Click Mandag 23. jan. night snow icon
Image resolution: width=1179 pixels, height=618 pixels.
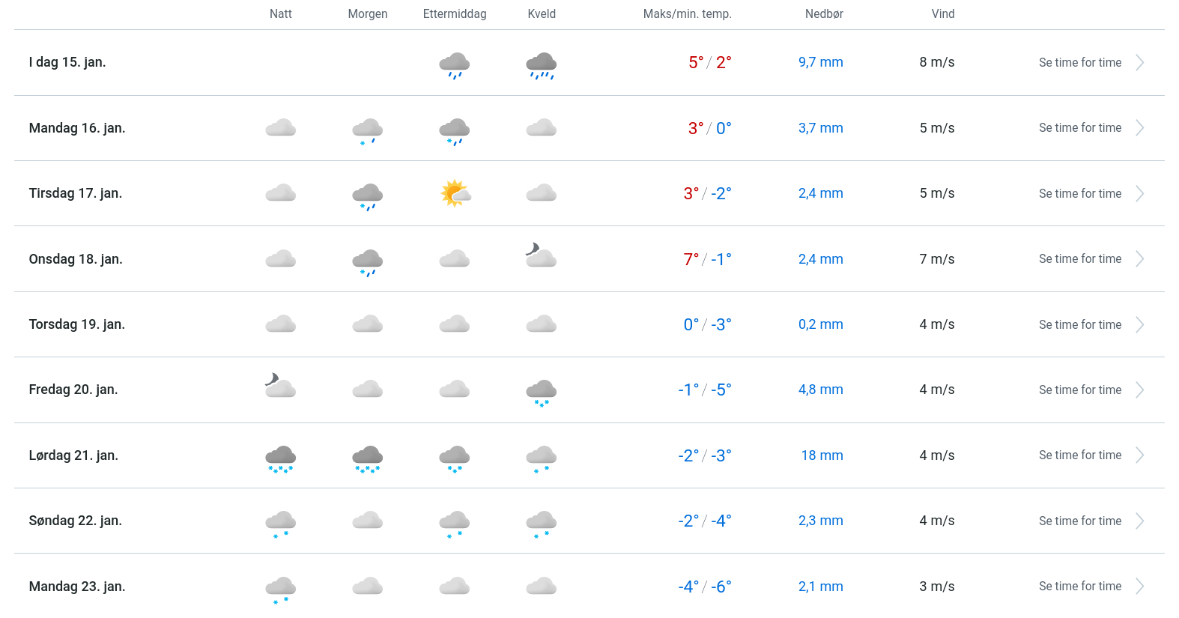point(280,589)
